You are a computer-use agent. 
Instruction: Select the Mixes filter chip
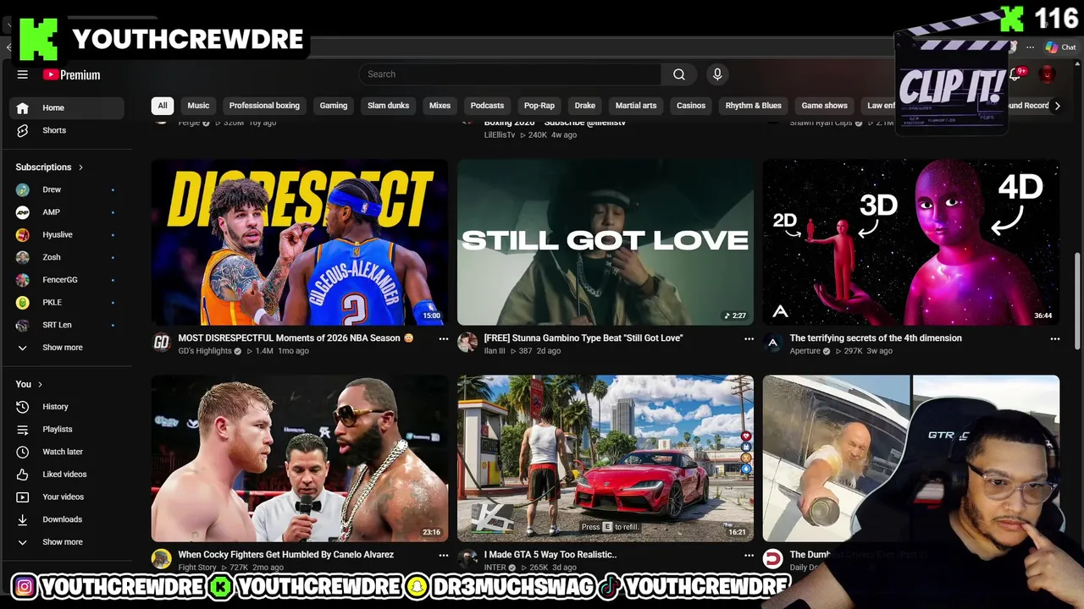[440, 106]
